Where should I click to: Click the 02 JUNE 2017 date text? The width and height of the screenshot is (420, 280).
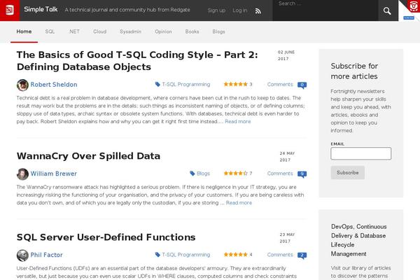tap(286, 55)
